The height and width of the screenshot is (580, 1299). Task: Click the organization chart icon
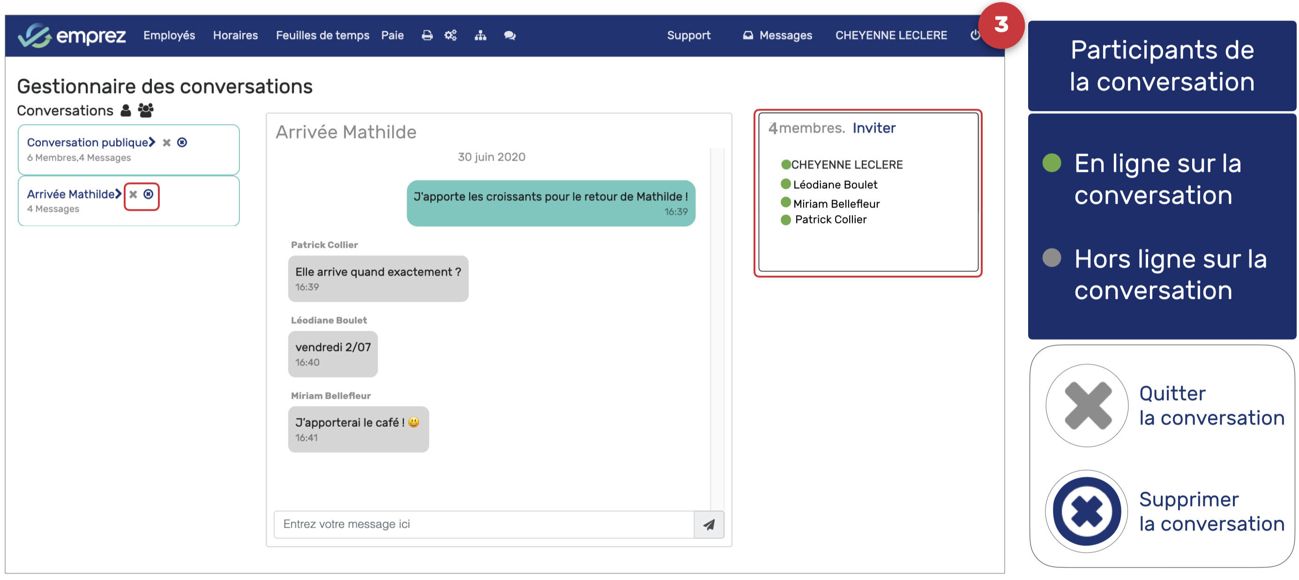tap(480, 35)
